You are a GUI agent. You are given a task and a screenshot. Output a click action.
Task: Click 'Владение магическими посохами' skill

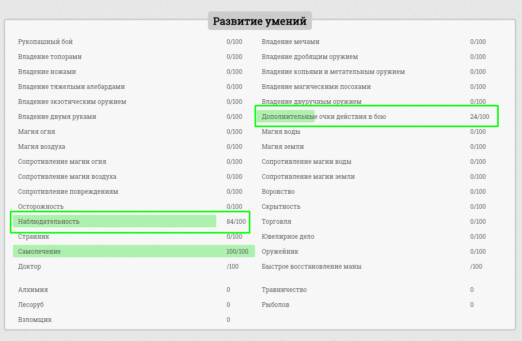click(x=316, y=86)
